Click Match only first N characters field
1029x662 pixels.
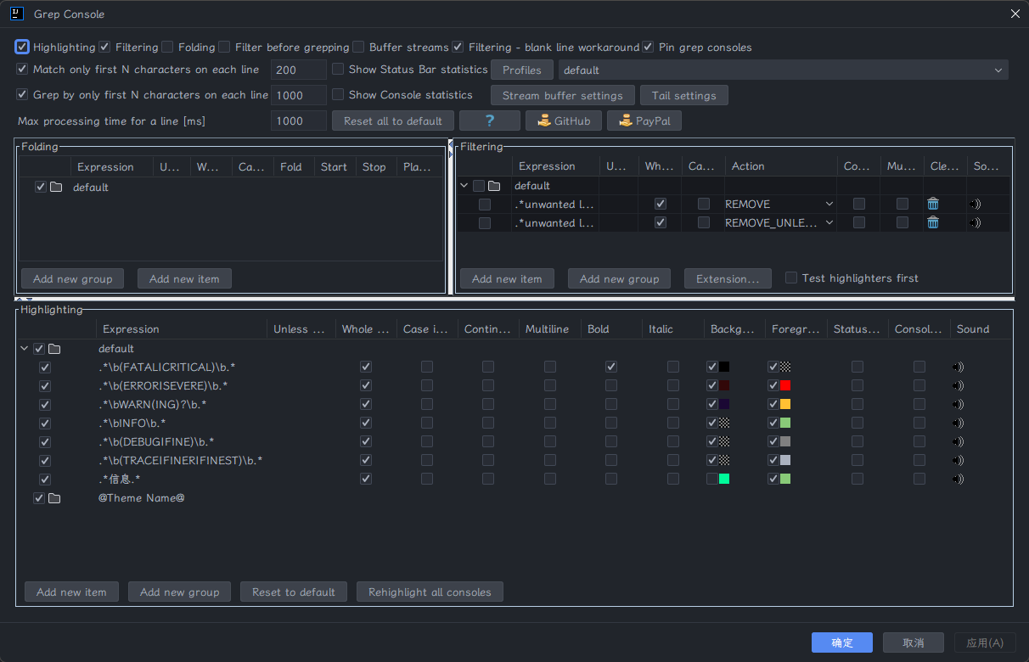[299, 70]
